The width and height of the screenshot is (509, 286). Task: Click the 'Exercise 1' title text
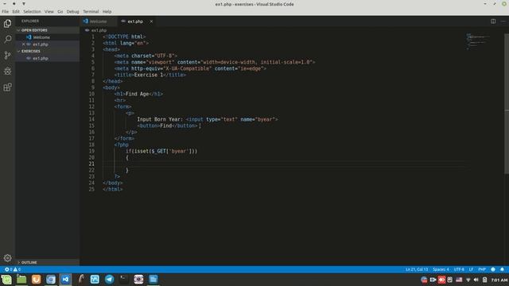click(149, 75)
